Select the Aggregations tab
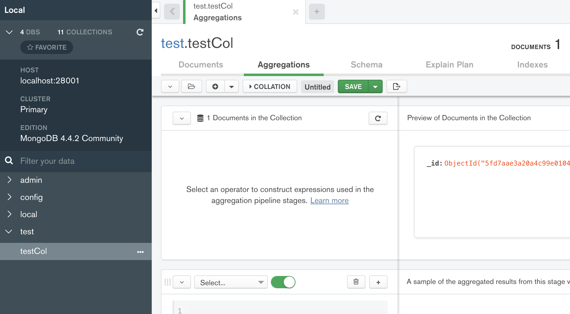Screen dimensions: 570x314 [x=284, y=65]
